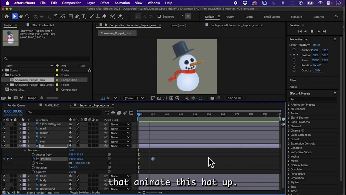Screen dimensions: 346x195
Task: Open the Composition menu
Action: click(72, 3)
